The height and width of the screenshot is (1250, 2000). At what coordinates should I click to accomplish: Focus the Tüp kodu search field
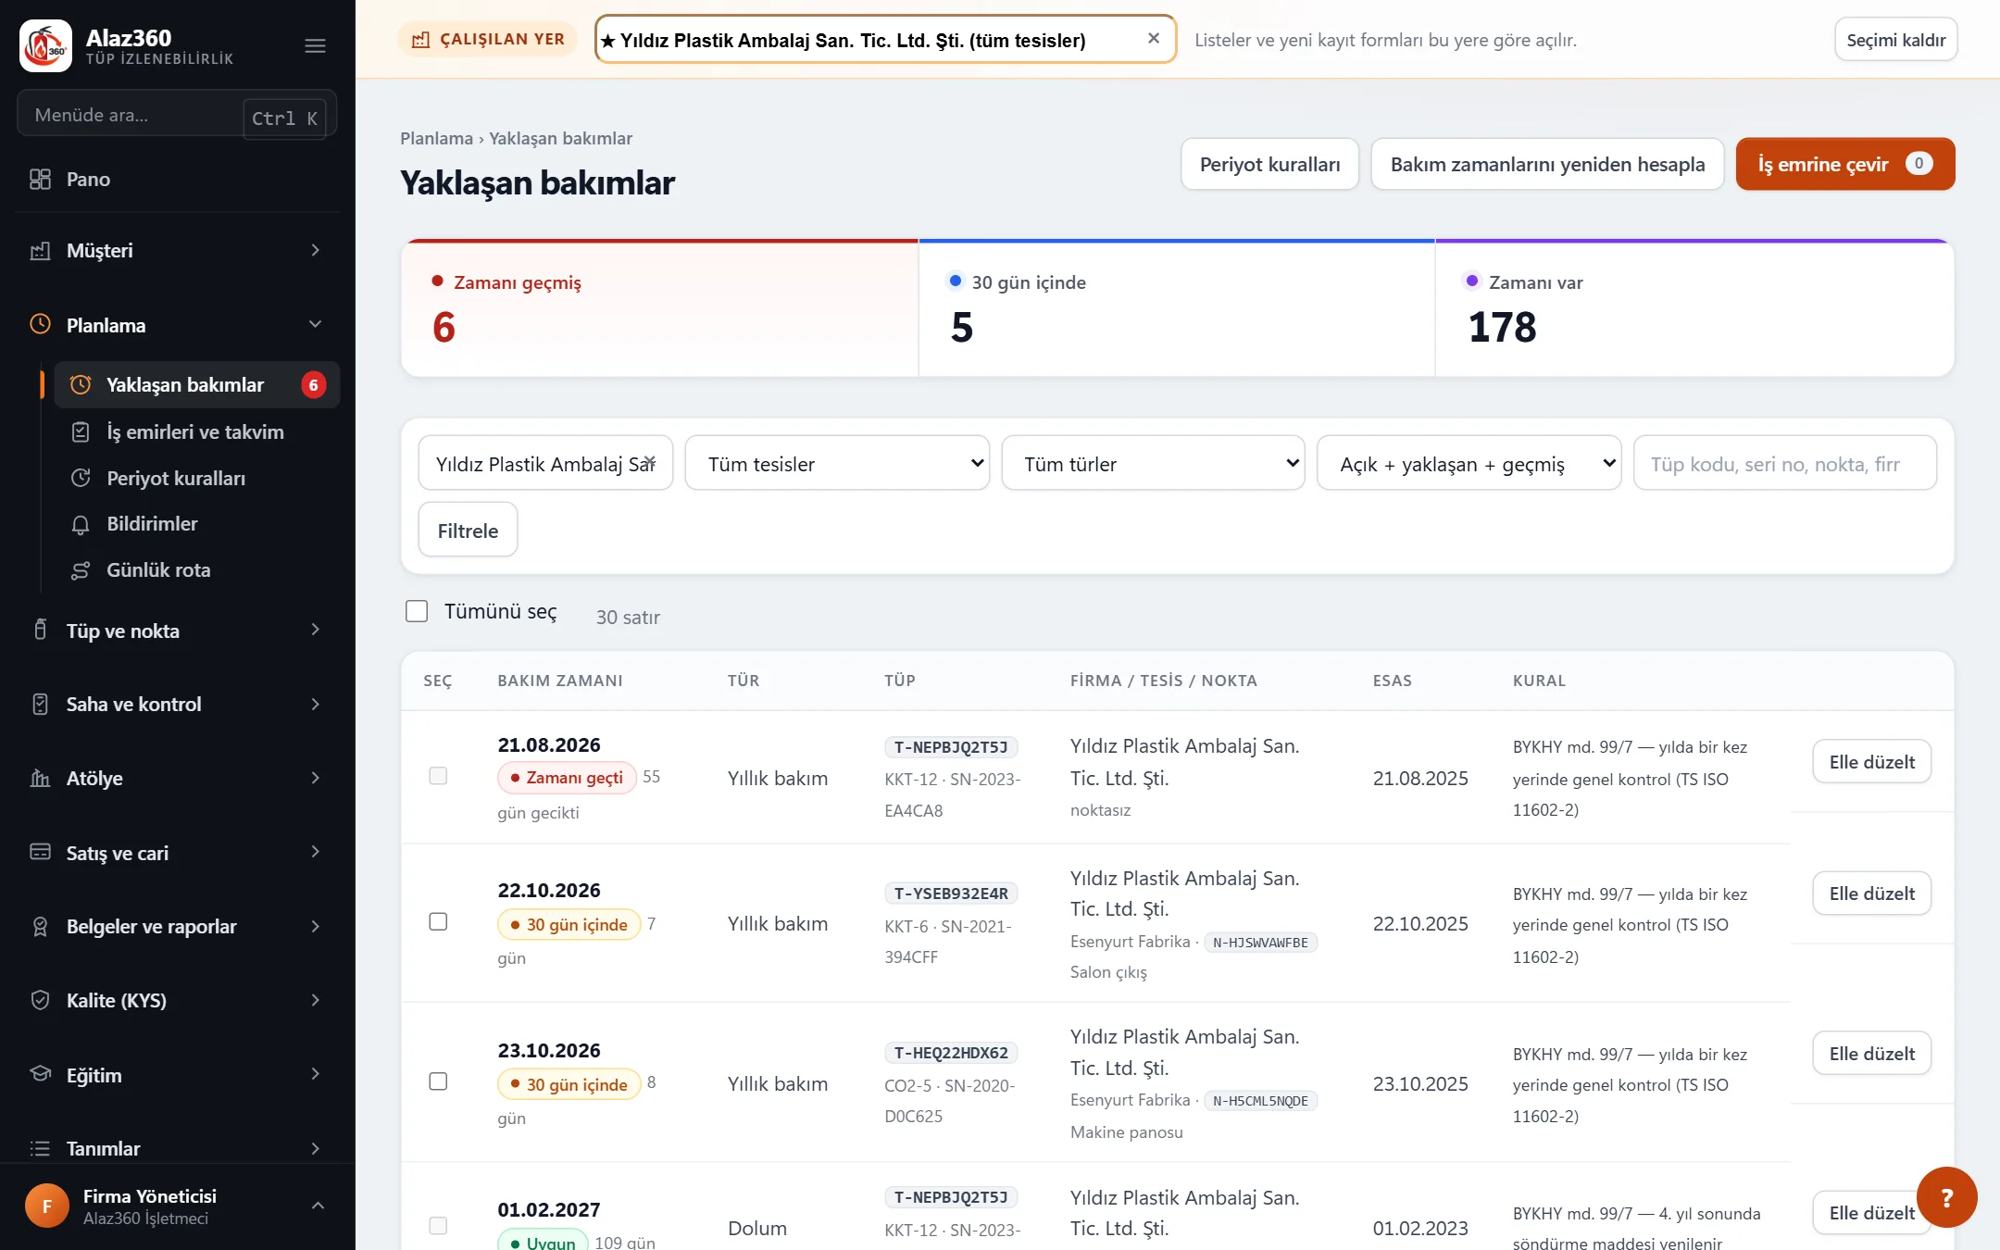click(1784, 463)
